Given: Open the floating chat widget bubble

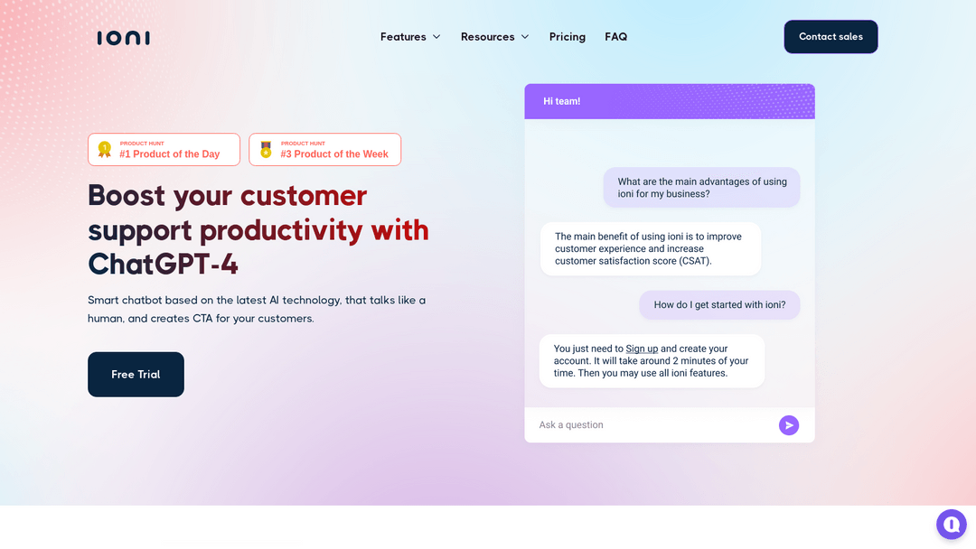Looking at the screenshot, I should 951,525.
